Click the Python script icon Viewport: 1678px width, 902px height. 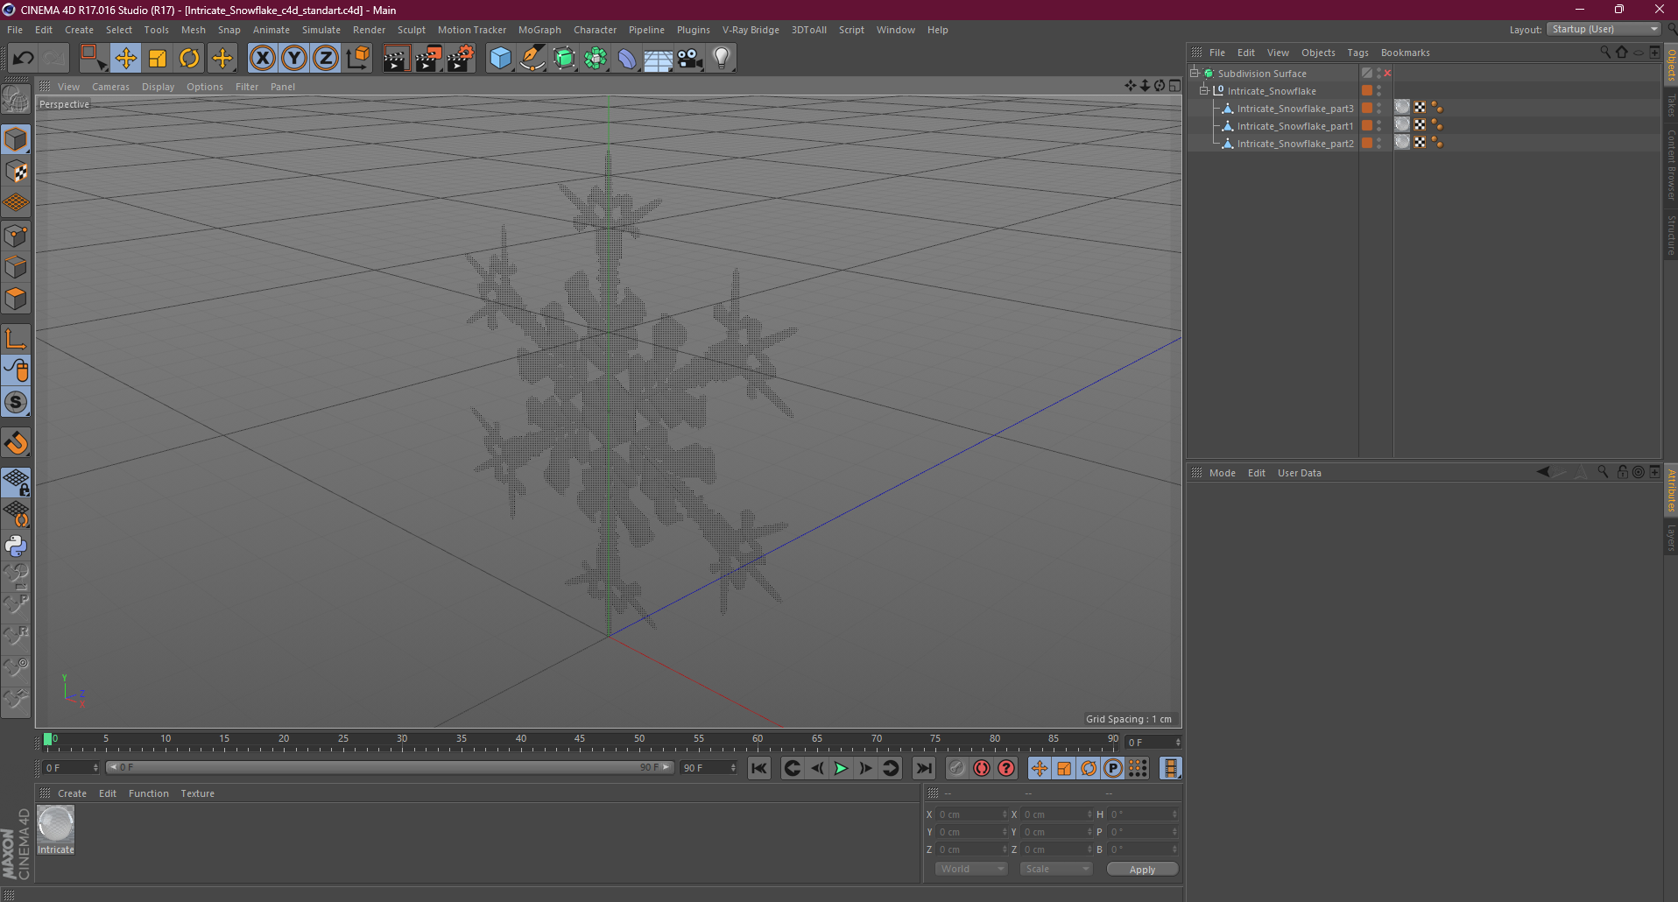16,546
